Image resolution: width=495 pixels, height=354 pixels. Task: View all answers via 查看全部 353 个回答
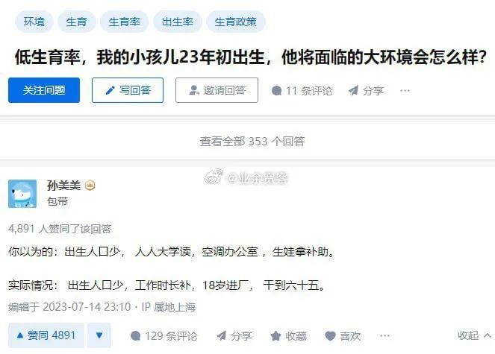(x=252, y=141)
